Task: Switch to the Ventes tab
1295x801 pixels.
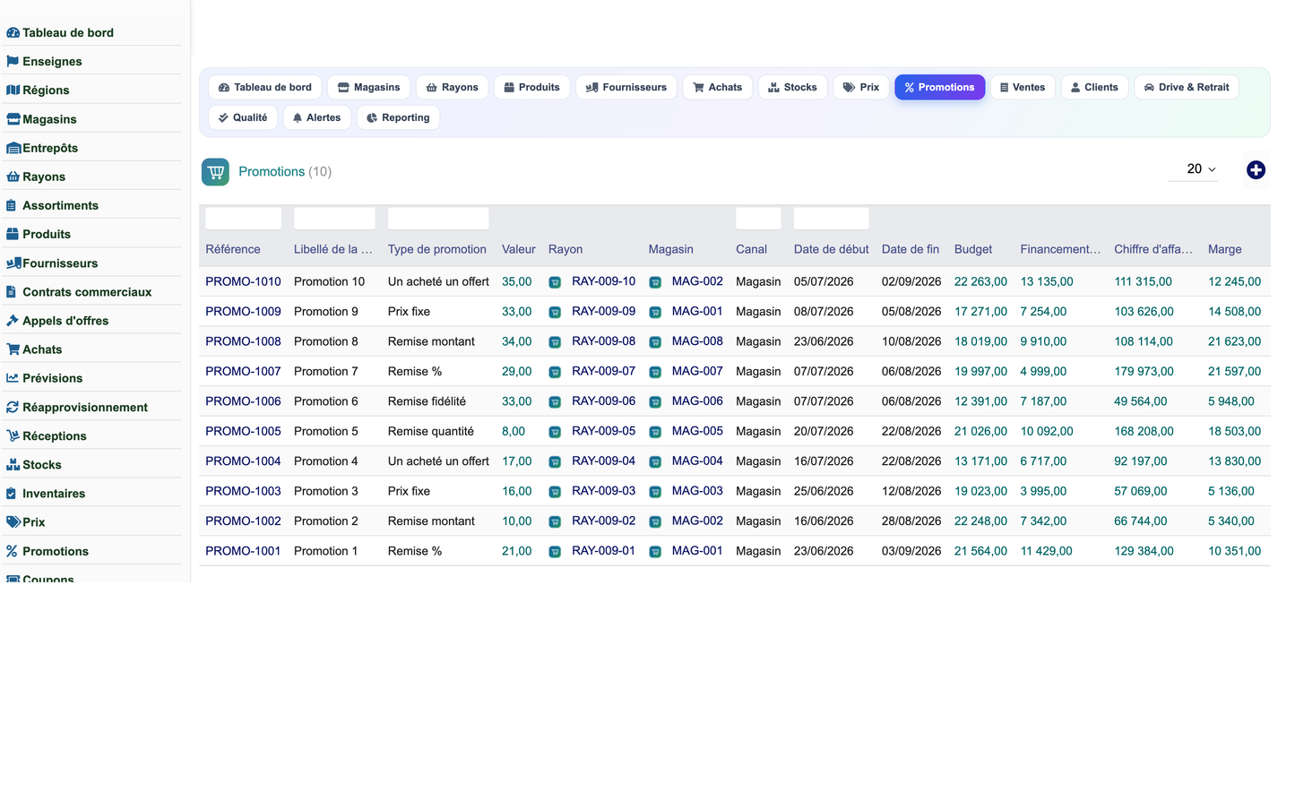Action: pyautogui.click(x=1023, y=87)
